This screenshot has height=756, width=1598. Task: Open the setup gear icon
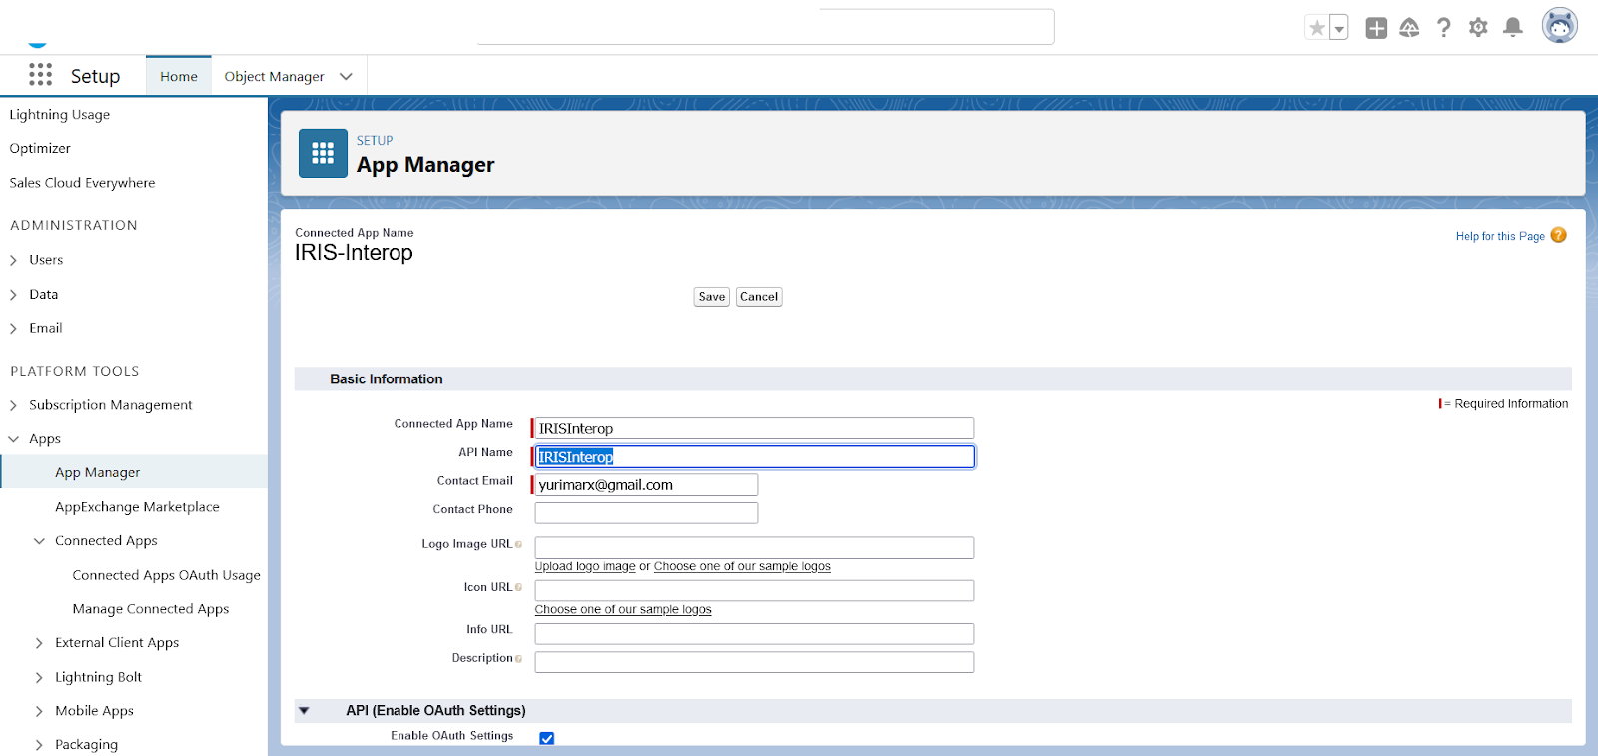pyautogui.click(x=1478, y=28)
